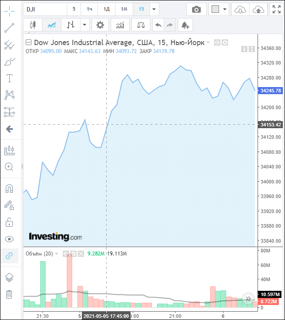This screenshot has width=285, height=320.
Task: Remove the Объём indicator X button
Action: [x=81, y=254]
